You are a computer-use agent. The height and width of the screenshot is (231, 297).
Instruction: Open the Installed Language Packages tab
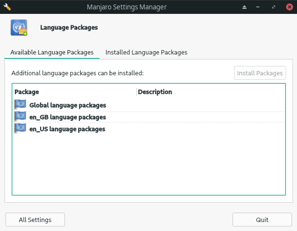(146, 53)
